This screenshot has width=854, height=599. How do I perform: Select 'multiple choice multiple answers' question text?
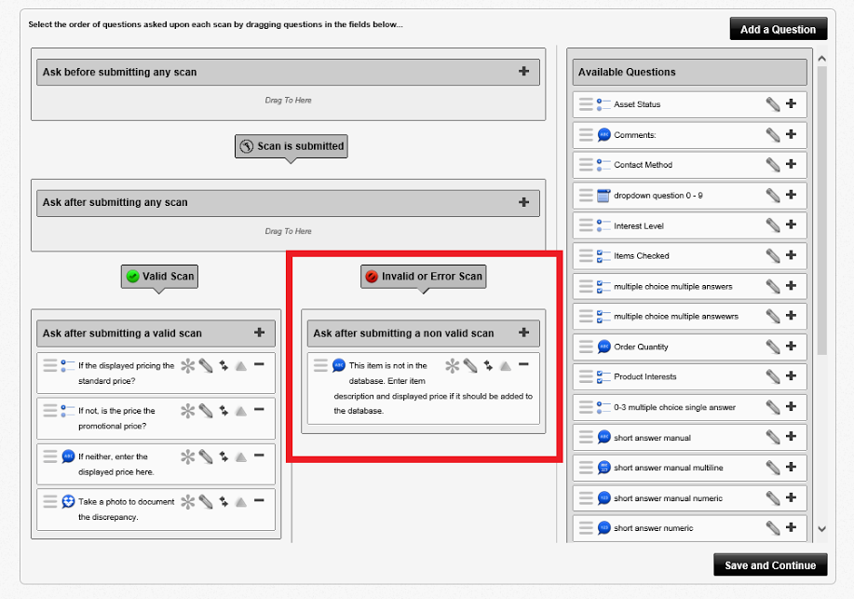click(x=672, y=286)
